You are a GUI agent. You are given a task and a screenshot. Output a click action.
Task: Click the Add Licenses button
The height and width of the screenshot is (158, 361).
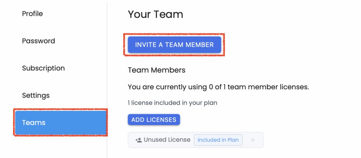154,120
